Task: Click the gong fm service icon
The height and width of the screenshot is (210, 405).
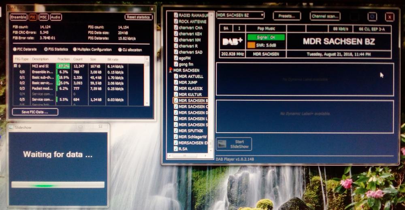Action: tap(176, 64)
